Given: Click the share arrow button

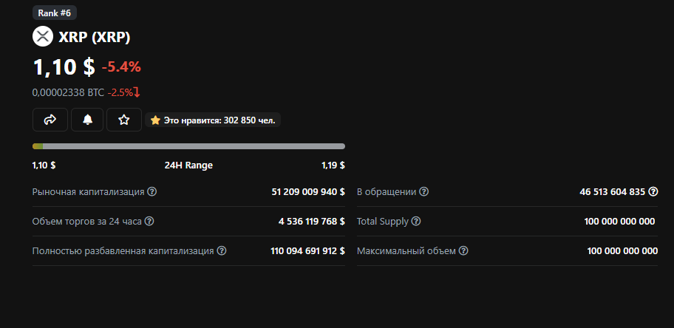Looking at the screenshot, I should click(x=50, y=120).
